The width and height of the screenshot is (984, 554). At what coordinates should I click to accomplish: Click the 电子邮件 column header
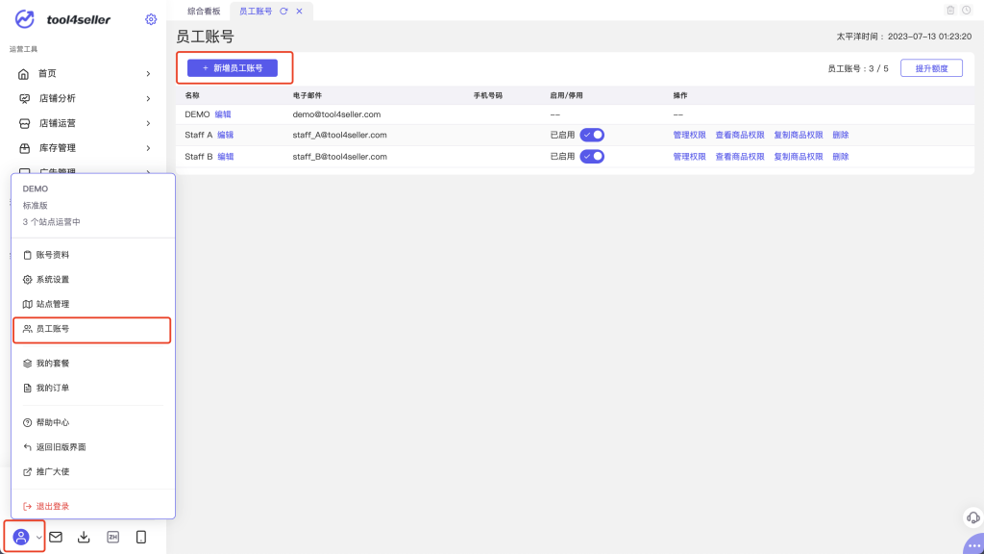[307, 95]
